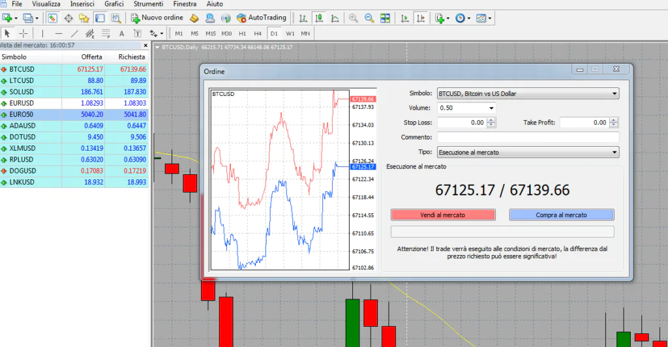Viewport: 668px width, 347px height.
Task: Click the blue Compra al mercato button
Action: (562, 215)
